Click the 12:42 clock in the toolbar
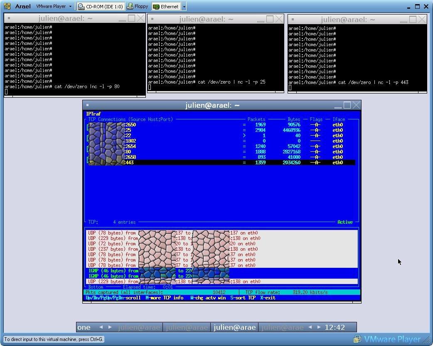This screenshot has width=433, height=346. (335, 327)
